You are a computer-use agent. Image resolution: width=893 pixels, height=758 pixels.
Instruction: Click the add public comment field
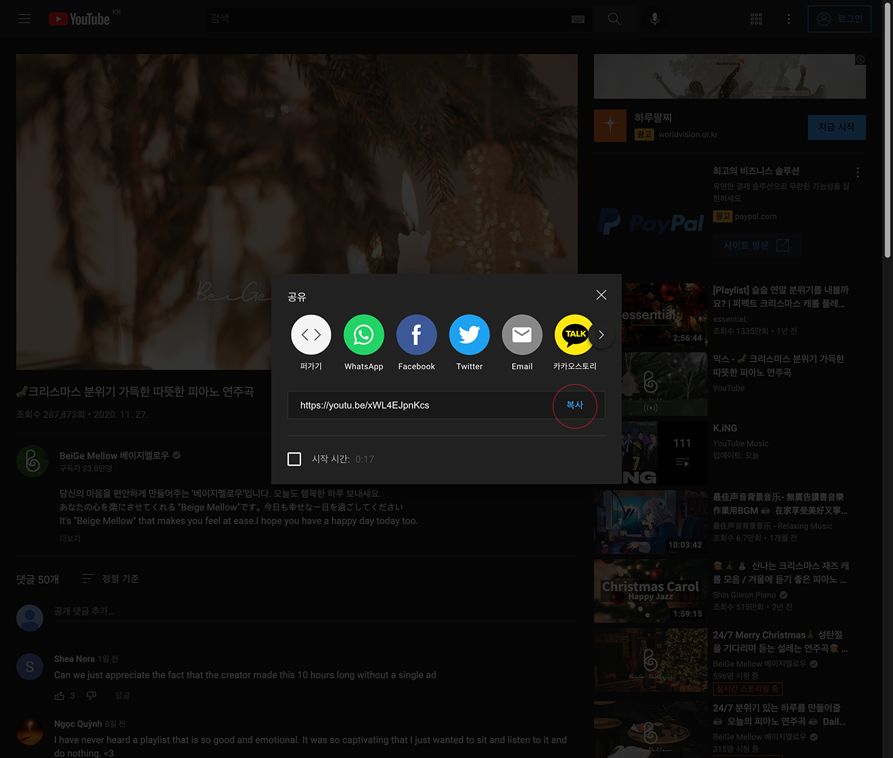tap(315, 611)
